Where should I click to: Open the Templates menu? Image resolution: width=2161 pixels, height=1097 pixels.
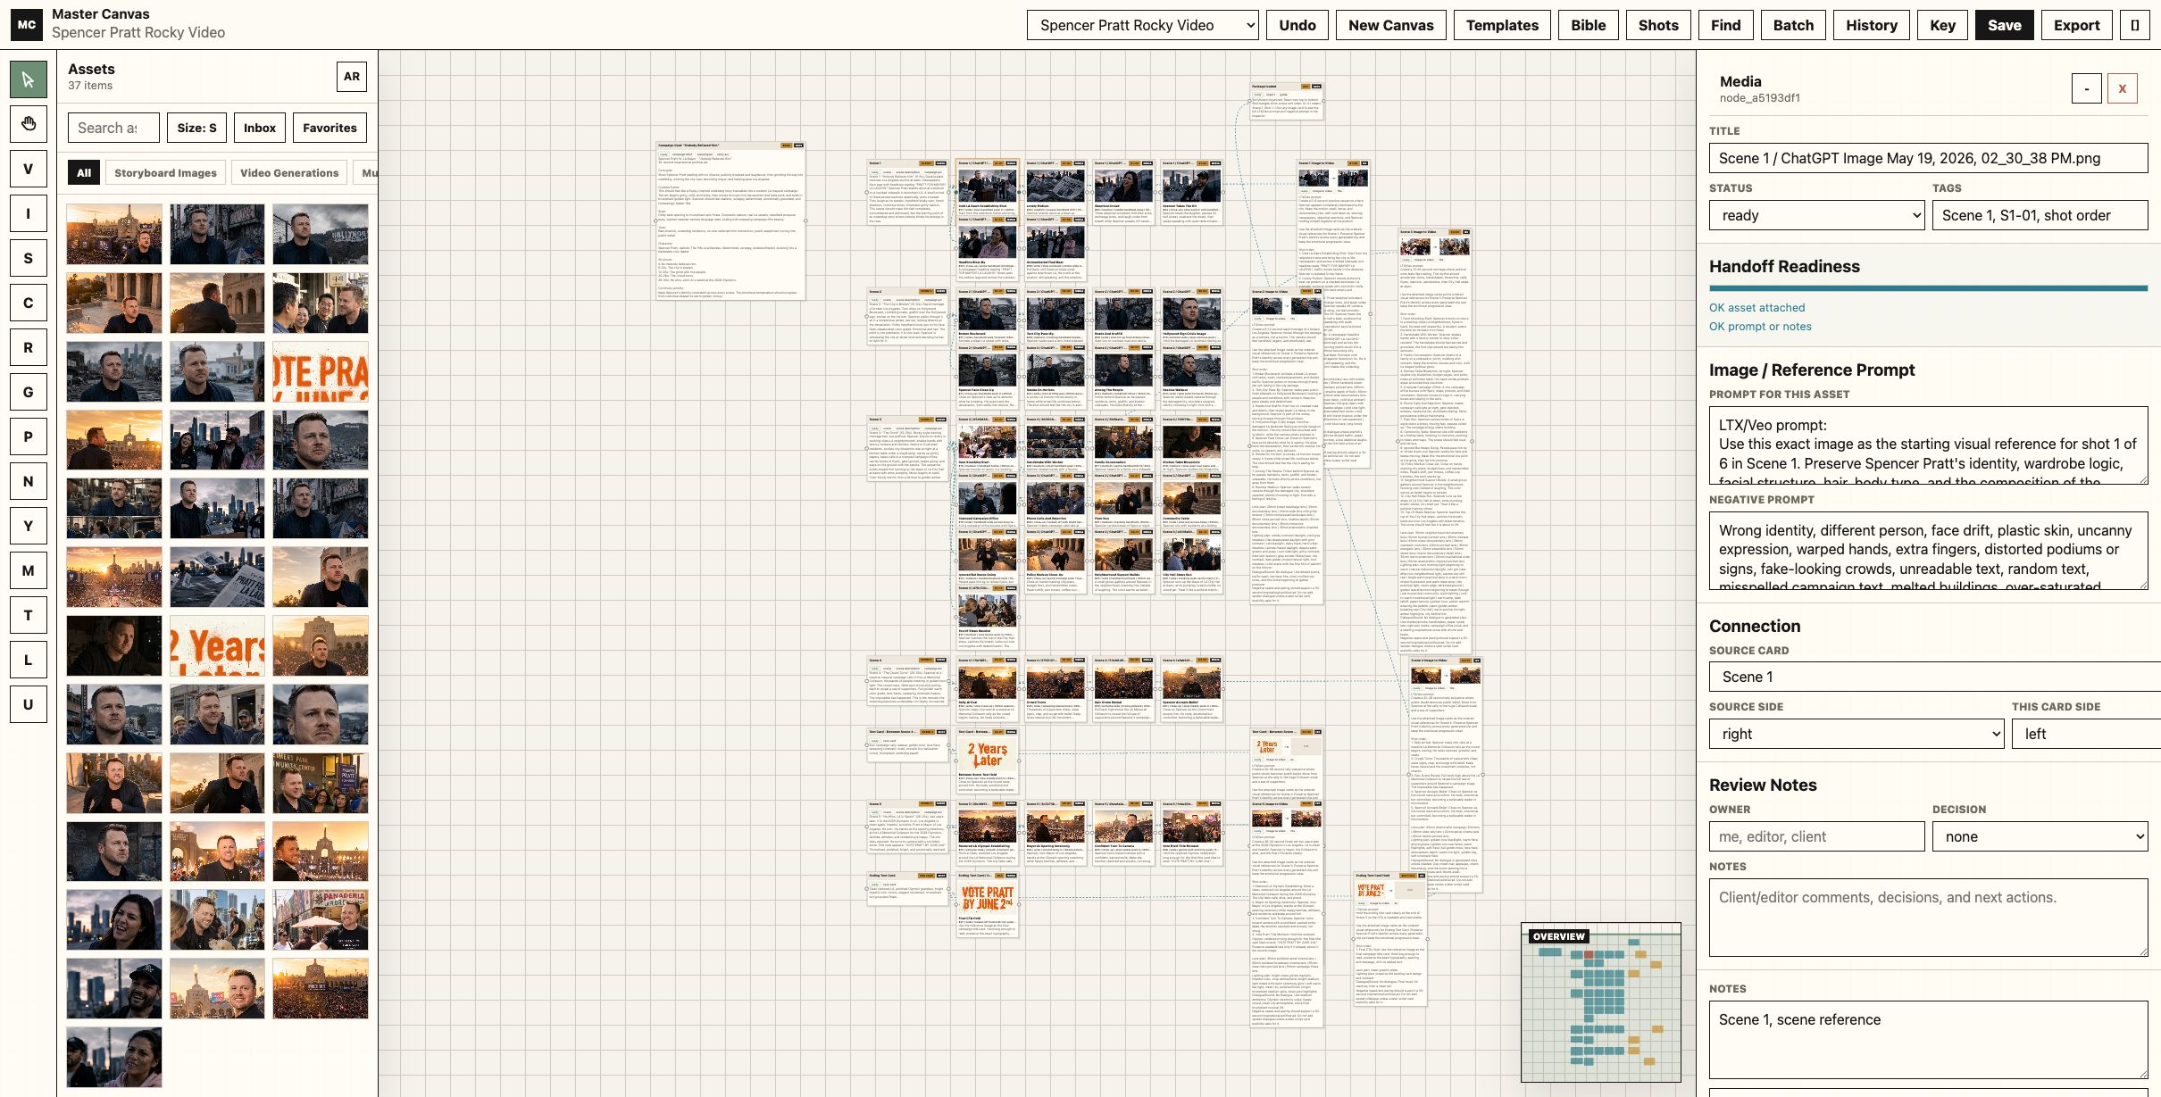point(1502,25)
